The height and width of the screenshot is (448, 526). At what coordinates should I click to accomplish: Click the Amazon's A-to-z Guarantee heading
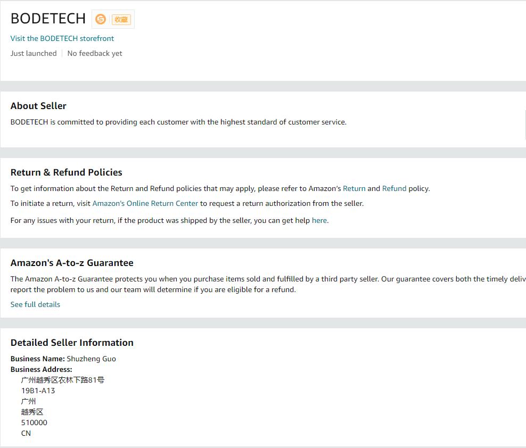coord(72,263)
